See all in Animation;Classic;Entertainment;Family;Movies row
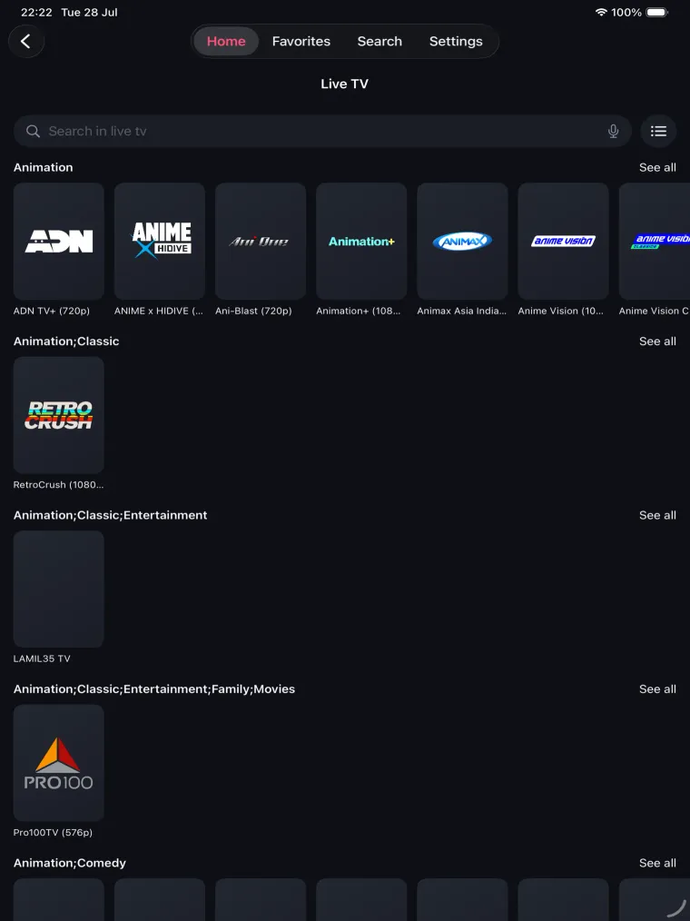690x921 pixels. [657, 689]
